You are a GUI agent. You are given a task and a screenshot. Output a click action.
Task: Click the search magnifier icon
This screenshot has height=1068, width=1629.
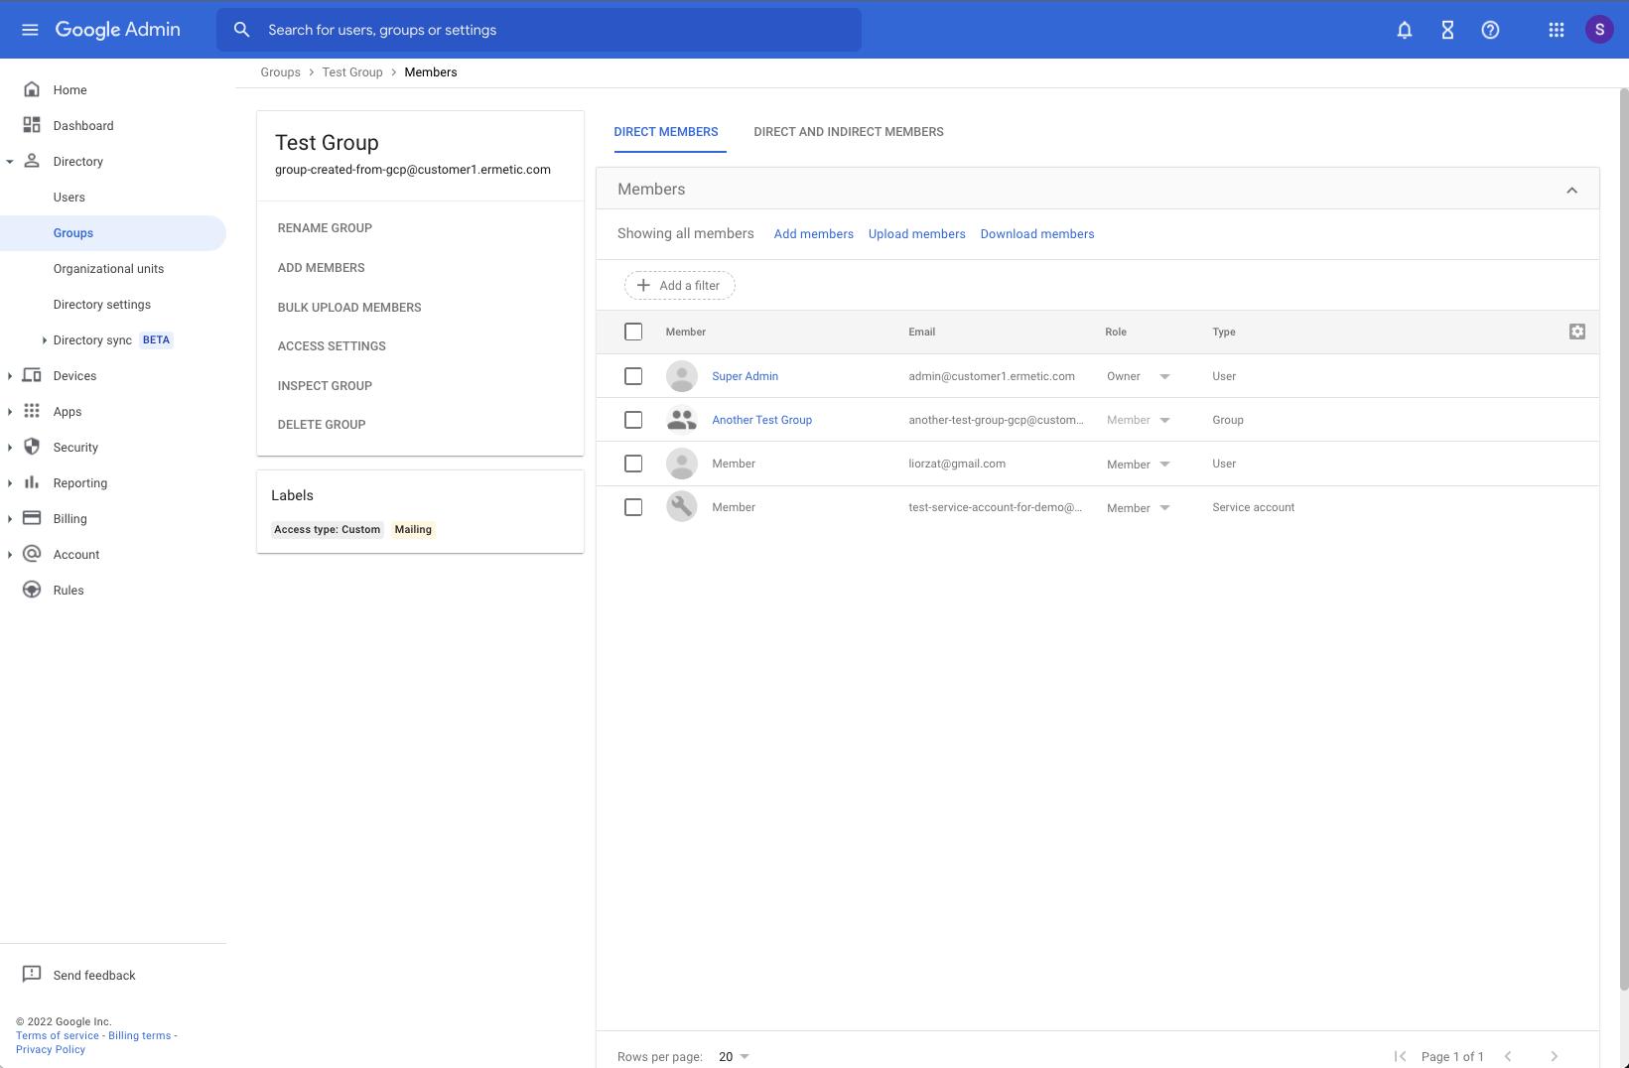point(241,29)
